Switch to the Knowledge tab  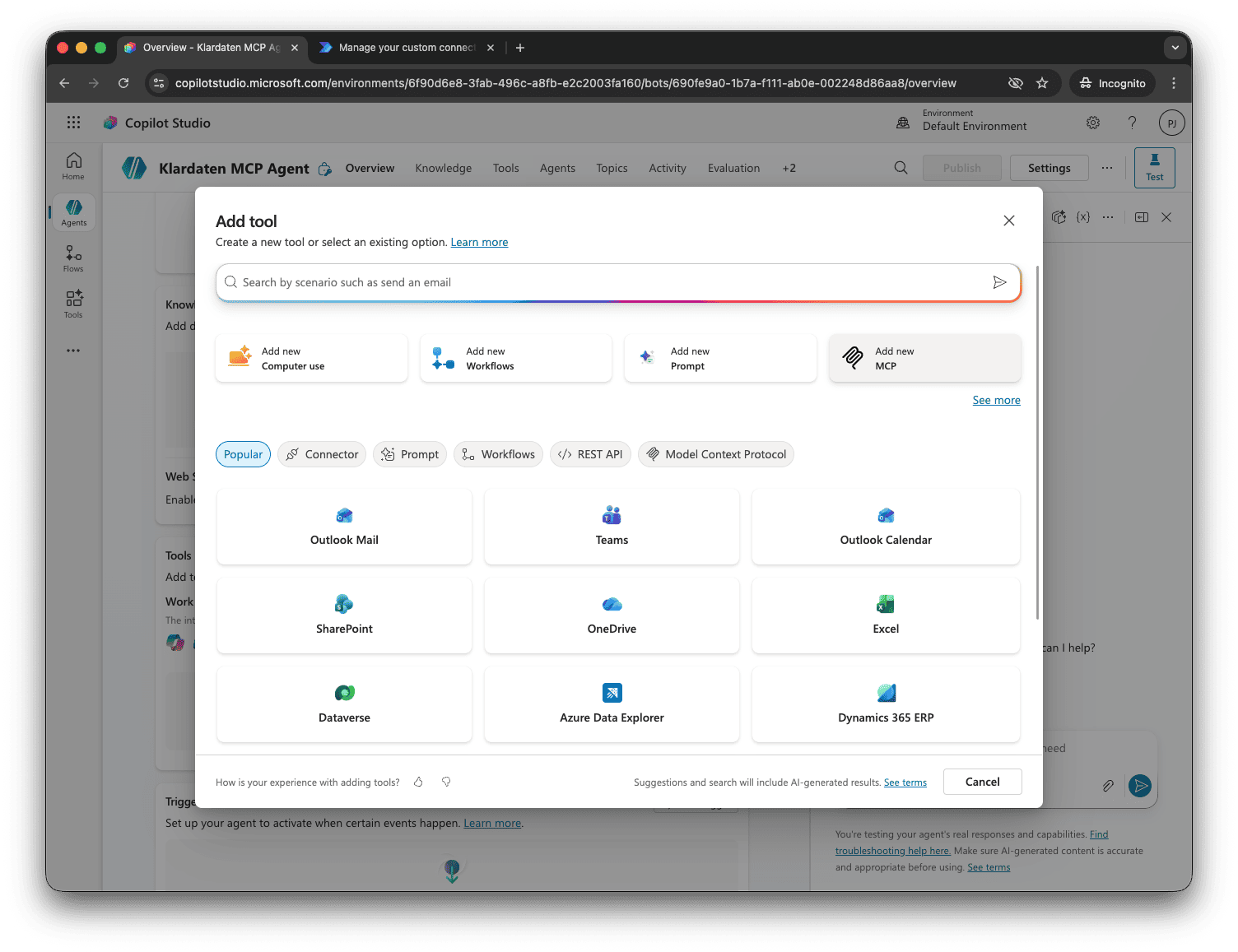[x=444, y=168]
